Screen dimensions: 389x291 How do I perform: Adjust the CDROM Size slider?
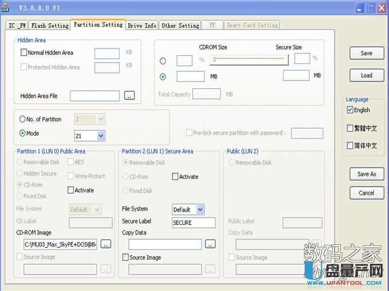click(x=214, y=59)
